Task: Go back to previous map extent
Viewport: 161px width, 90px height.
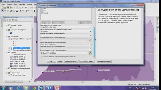Action: click(21, 11)
